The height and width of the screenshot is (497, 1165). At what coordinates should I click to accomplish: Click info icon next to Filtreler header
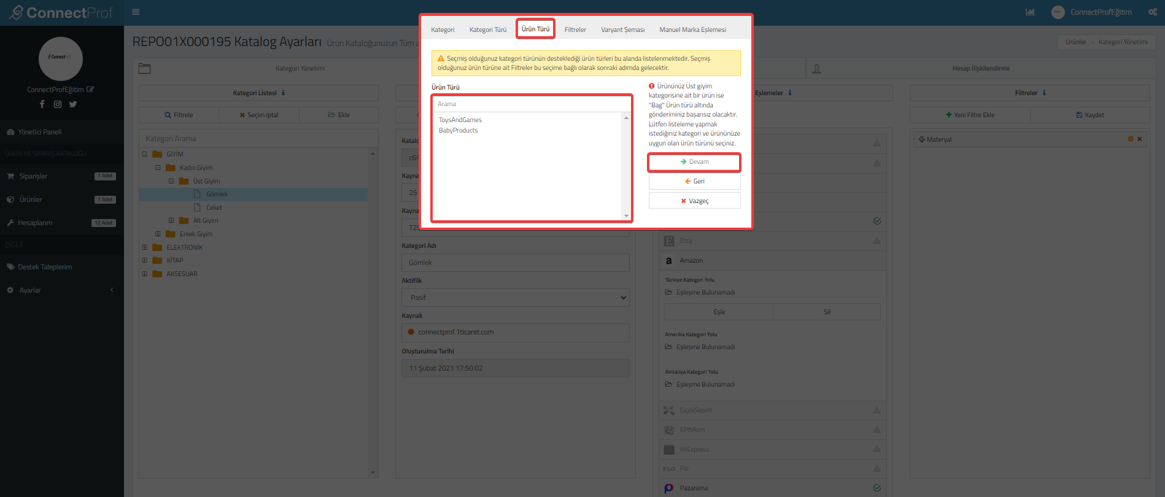click(x=1044, y=93)
